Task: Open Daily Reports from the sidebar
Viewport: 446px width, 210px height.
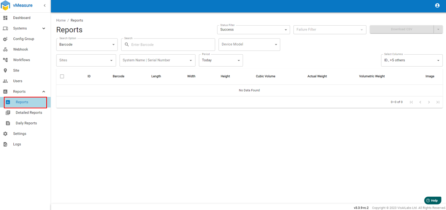Action: (26, 123)
